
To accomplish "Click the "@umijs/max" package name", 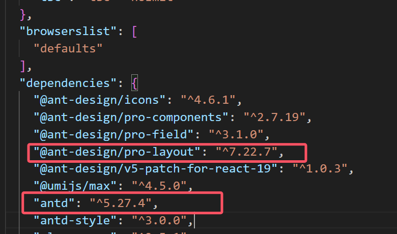I will click(75, 186).
